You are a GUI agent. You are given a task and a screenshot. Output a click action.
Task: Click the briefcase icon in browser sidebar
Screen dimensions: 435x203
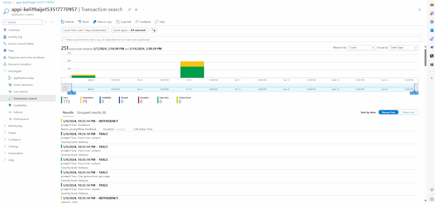(432, 4)
